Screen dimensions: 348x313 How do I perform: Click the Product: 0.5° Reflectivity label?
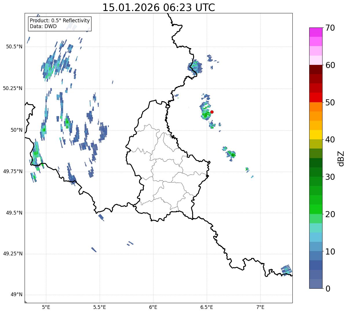pos(60,21)
